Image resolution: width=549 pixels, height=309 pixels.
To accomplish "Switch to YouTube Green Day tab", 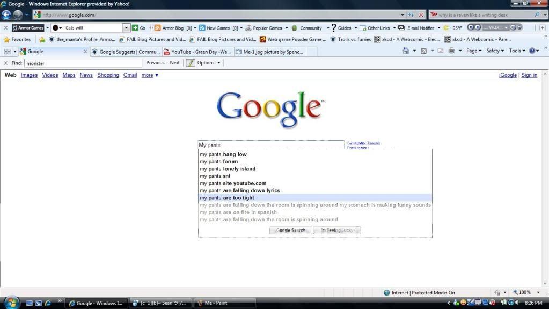I will pyautogui.click(x=197, y=52).
